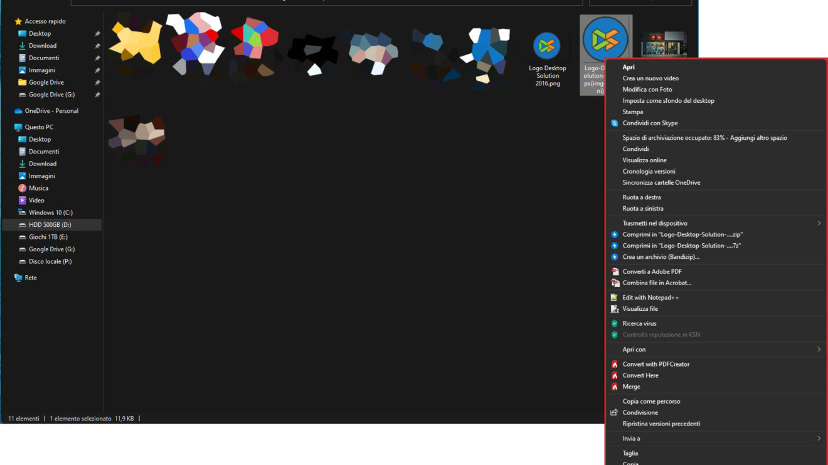Select the Accesso rapido star icon
This screenshot has height=465, width=828.
point(18,21)
